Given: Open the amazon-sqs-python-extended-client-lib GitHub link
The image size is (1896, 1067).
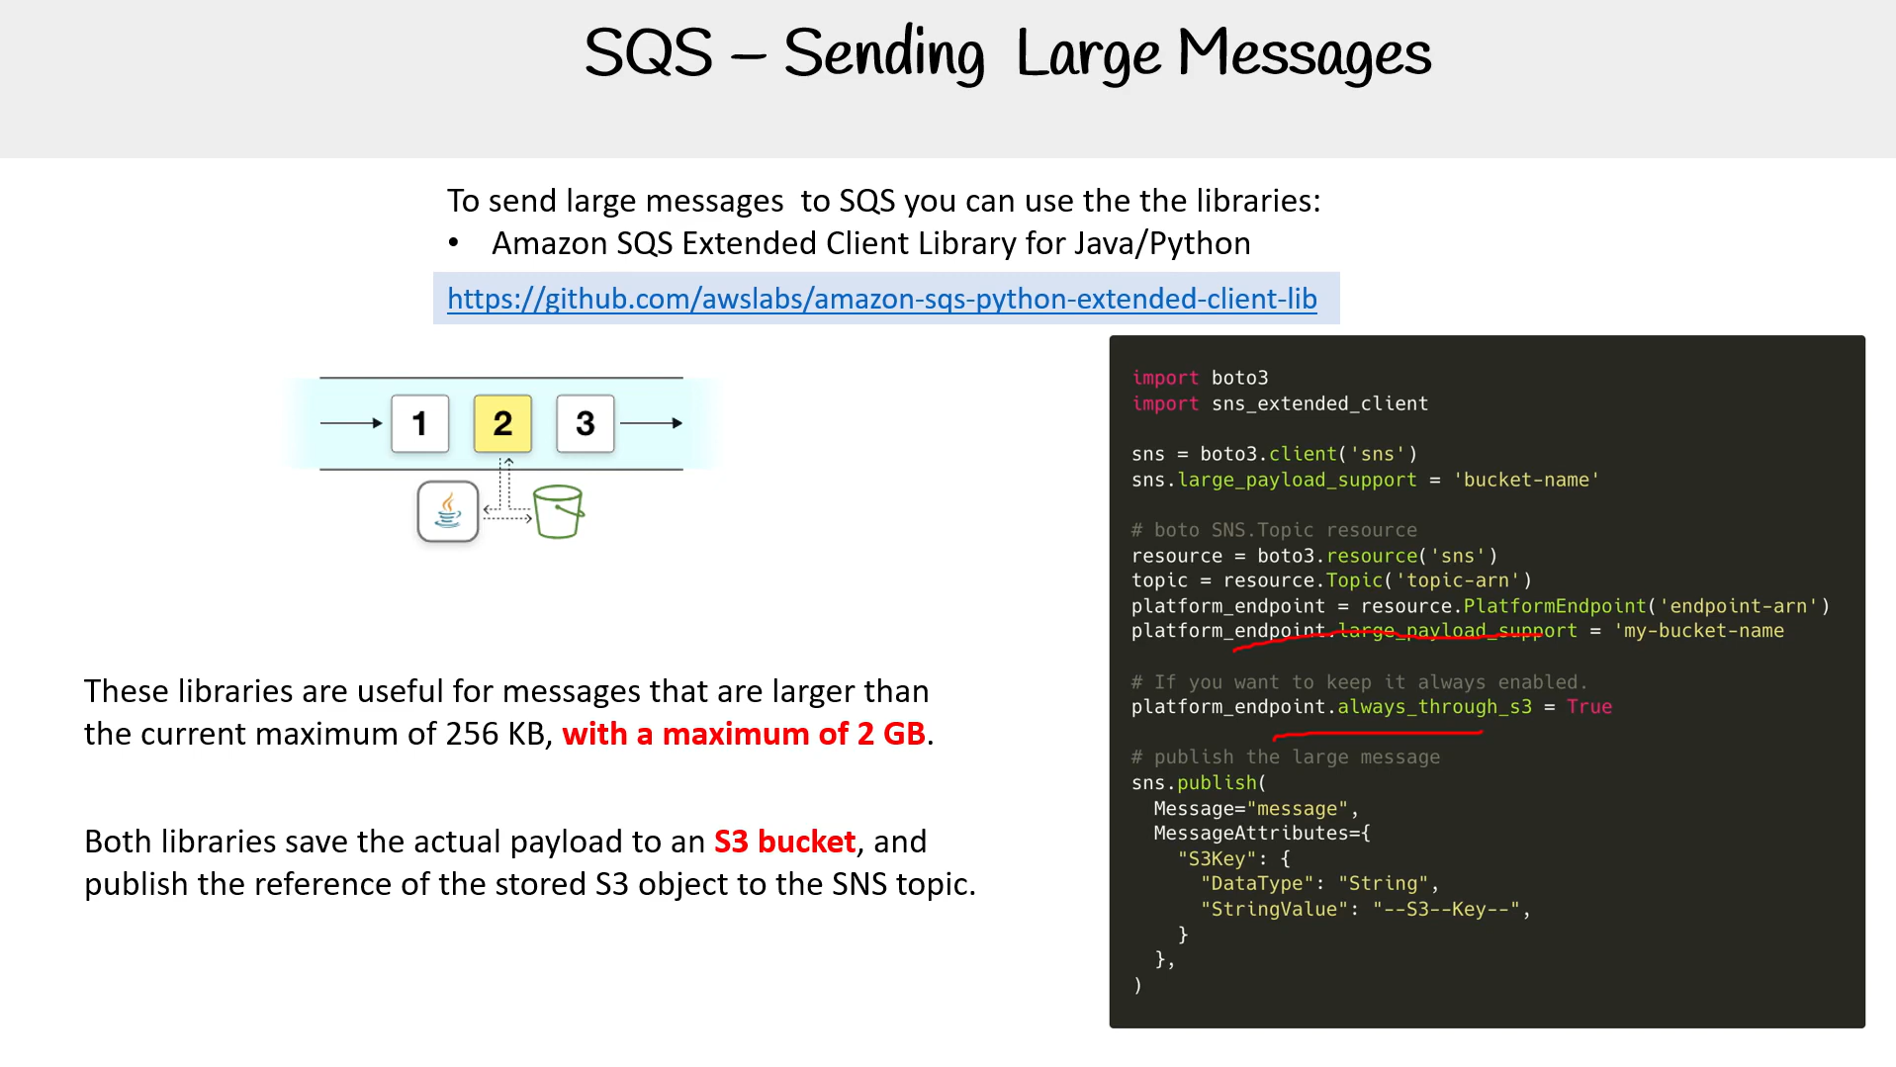Looking at the screenshot, I should tap(882, 299).
